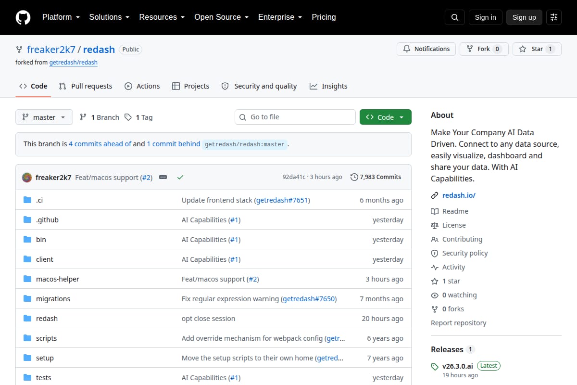Open the Open Source menu
577x385 pixels.
tap(221, 17)
